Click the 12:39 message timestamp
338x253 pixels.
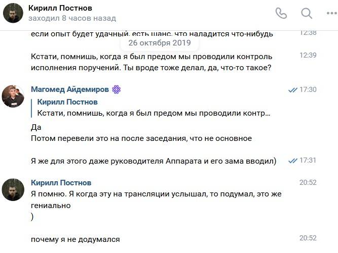tap(308, 55)
